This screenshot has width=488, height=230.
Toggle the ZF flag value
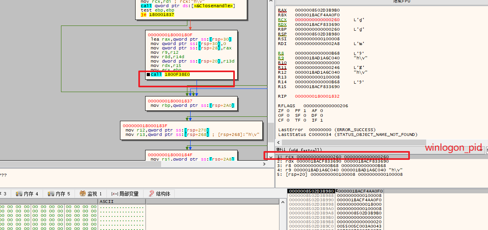[287, 110]
